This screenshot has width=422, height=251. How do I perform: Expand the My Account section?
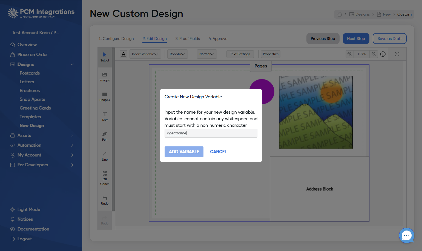click(x=72, y=155)
